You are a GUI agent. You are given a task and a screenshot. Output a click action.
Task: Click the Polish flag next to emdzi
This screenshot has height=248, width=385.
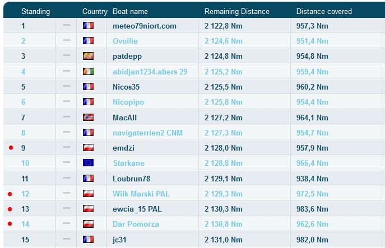click(88, 148)
